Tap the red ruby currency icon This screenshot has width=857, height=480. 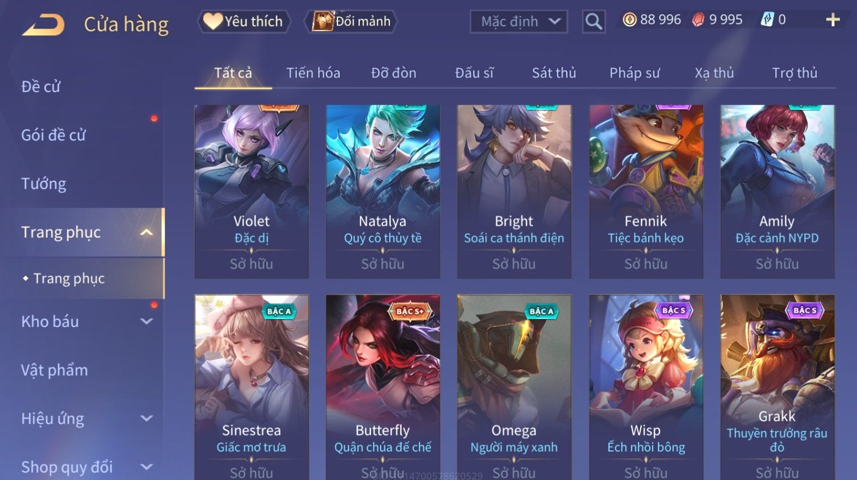tap(698, 20)
